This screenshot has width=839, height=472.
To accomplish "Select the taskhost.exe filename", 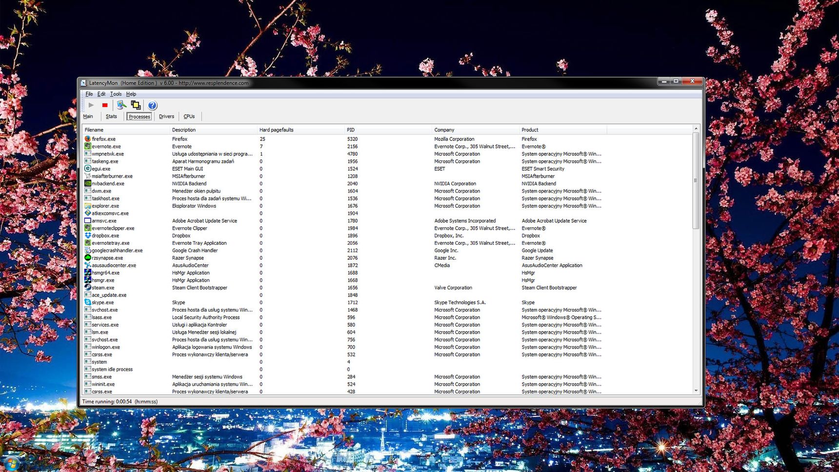I will click(x=105, y=198).
